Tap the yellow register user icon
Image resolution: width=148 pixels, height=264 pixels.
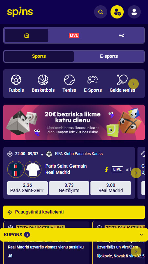tap(117, 12)
